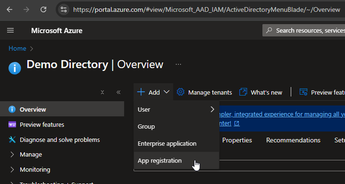The width and height of the screenshot is (345, 184).
Task: Choose Enterprise application in Add menu
Action: (x=177, y=143)
